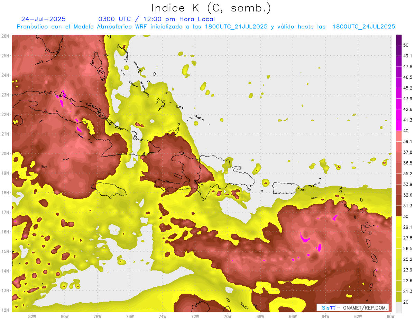The height and width of the screenshot is (321, 415).
Task: Click the "23N" latitude label
Action: pyautogui.click(x=5, y=95)
